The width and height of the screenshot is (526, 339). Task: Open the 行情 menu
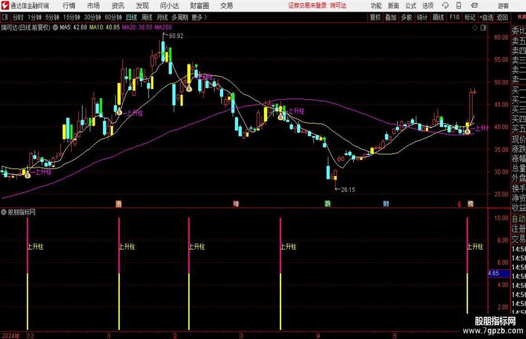(69, 6)
